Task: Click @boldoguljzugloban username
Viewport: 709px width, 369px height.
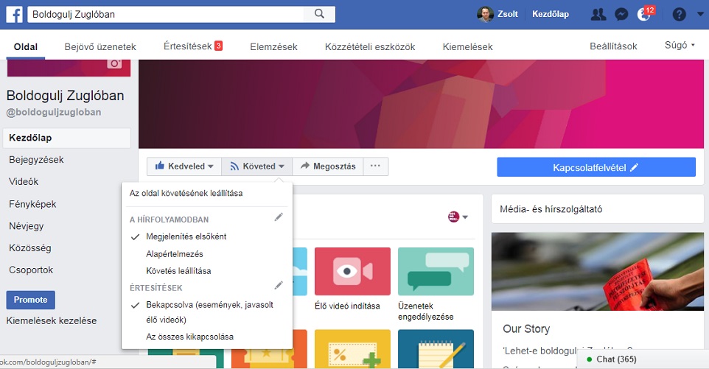Action: tap(53, 112)
